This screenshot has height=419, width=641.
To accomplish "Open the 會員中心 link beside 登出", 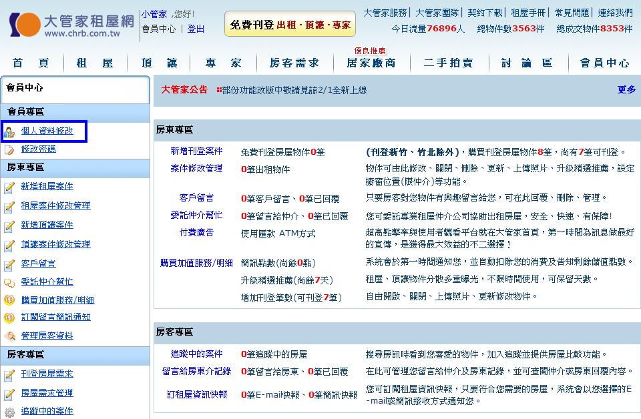I will tap(159, 29).
